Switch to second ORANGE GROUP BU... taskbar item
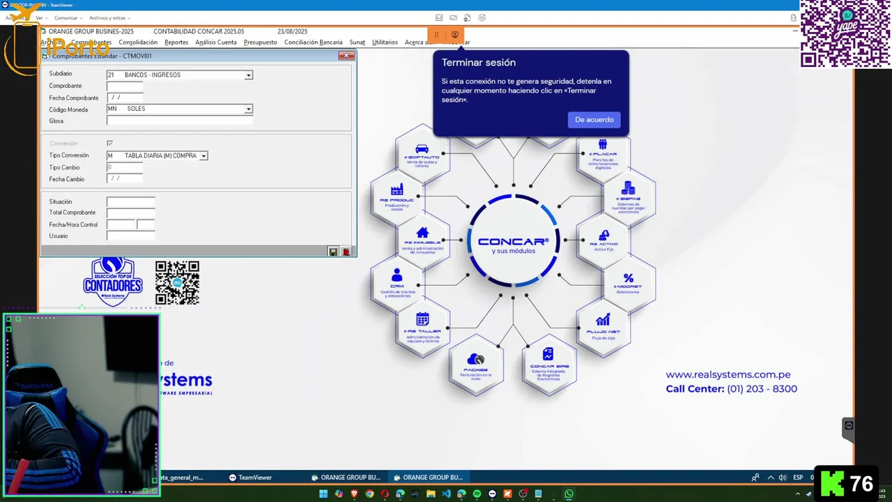The height and width of the screenshot is (502, 892). 428,478
